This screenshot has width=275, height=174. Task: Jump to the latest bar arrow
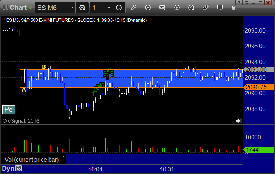[239, 121]
